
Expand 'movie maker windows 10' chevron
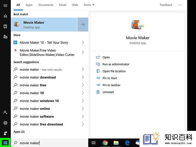point(83,101)
